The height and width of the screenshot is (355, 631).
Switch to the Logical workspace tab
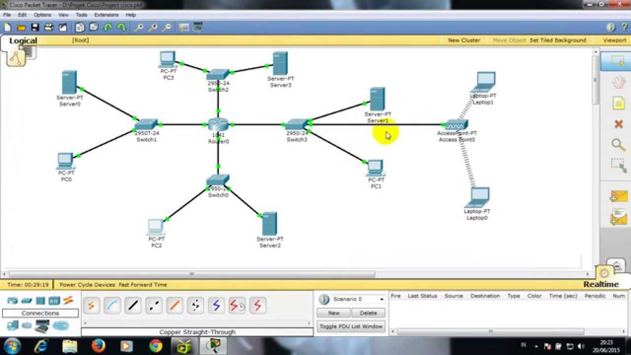[23, 41]
